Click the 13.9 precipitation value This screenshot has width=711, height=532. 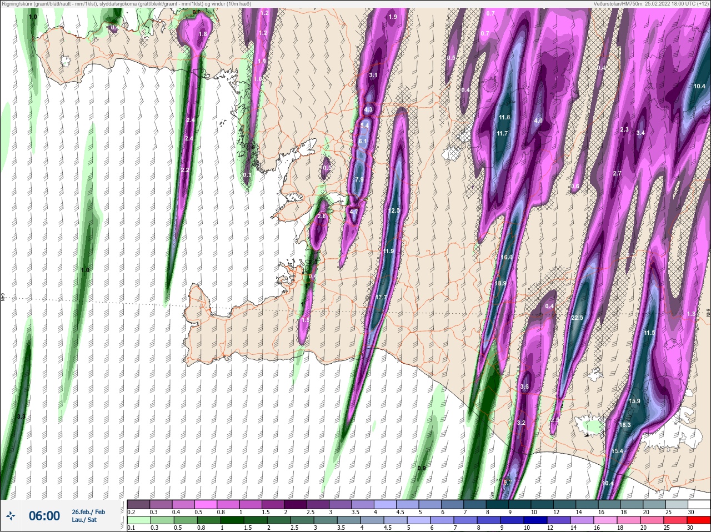point(634,401)
